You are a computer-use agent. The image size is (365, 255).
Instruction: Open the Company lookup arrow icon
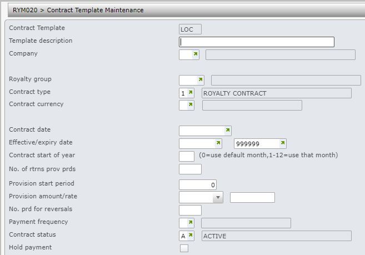196,54
